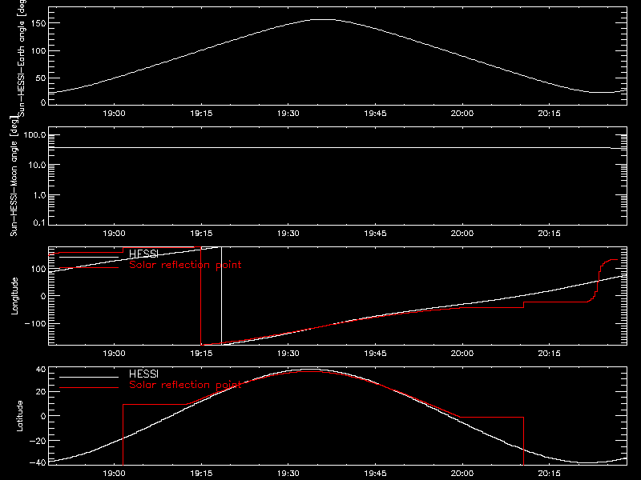Image resolution: width=641 pixels, height=480 pixels.
Task: Click 19:00 time label under Earth angle plot
Action: coord(114,114)
